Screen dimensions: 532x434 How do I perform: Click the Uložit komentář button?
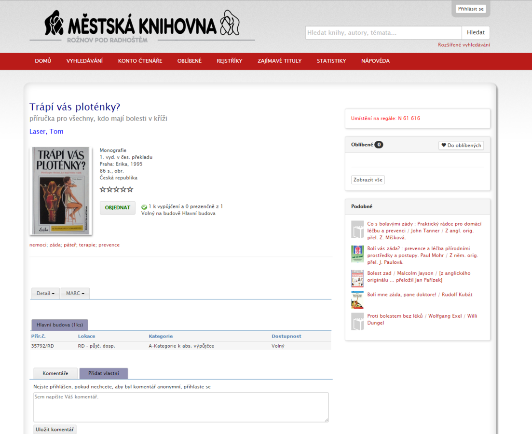[x=55, y=429]
